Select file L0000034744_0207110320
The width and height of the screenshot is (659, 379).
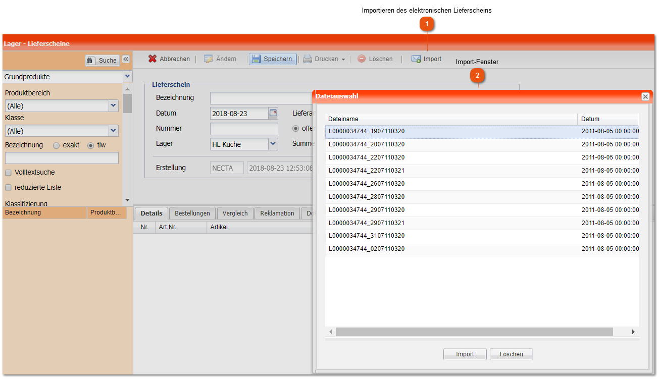tap(482, 249)
